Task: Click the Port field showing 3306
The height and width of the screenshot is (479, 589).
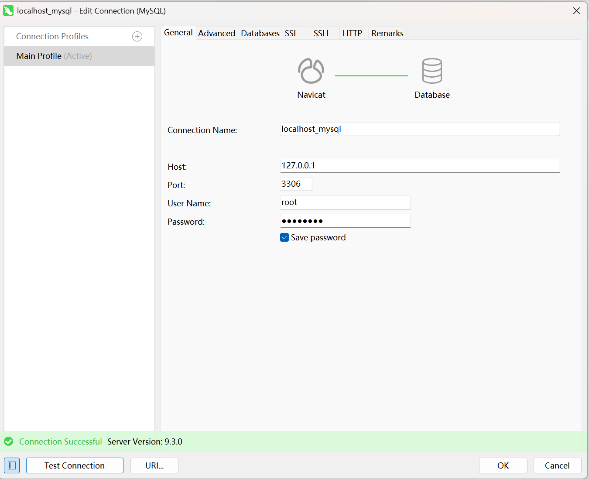Action: point(296,184)
